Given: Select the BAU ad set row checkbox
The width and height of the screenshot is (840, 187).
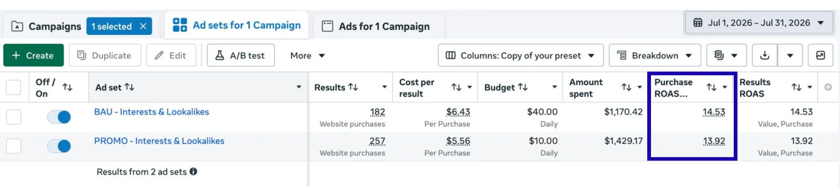Looking at the screenshot, I should pos(13,117).
